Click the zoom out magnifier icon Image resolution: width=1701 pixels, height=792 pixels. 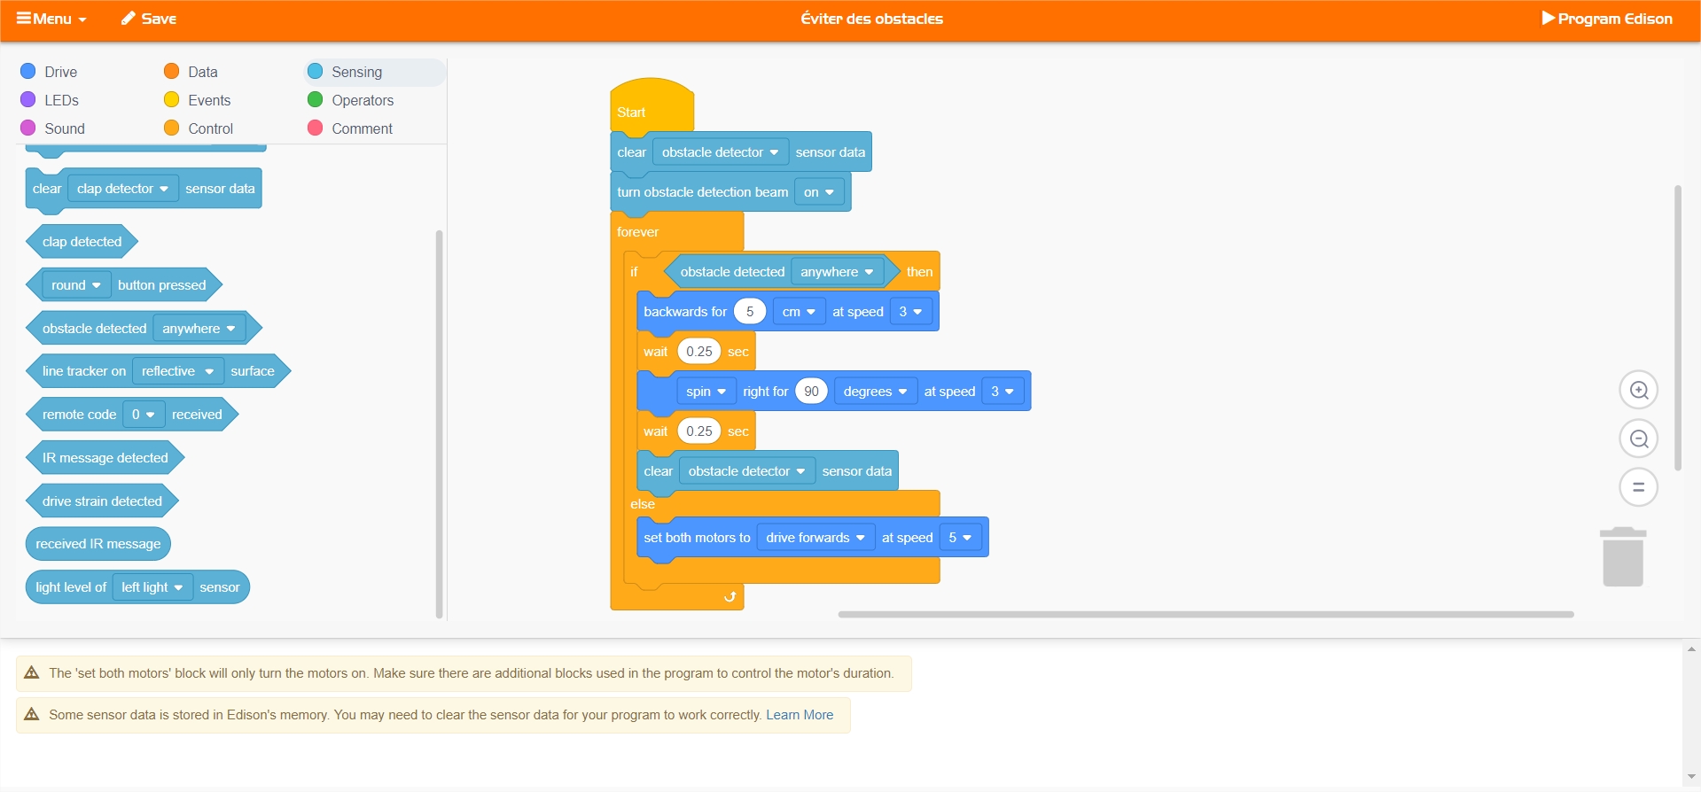[1638, 439]
